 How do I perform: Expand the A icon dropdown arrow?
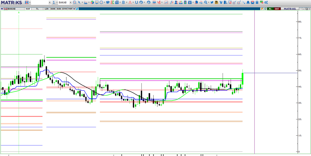(x=133, y=2)
